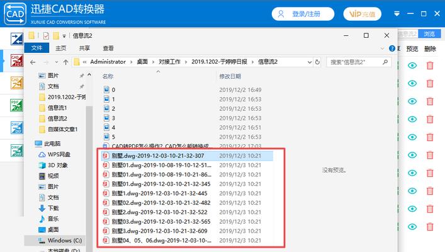
Task: Sort by 修改日期 column header
Action: click(230, 76)
